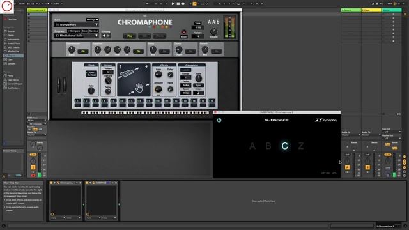The width and height of the screenshot is (409, 230).
Task: Toggle the Chorus effect on button
Action: [190, 51]
